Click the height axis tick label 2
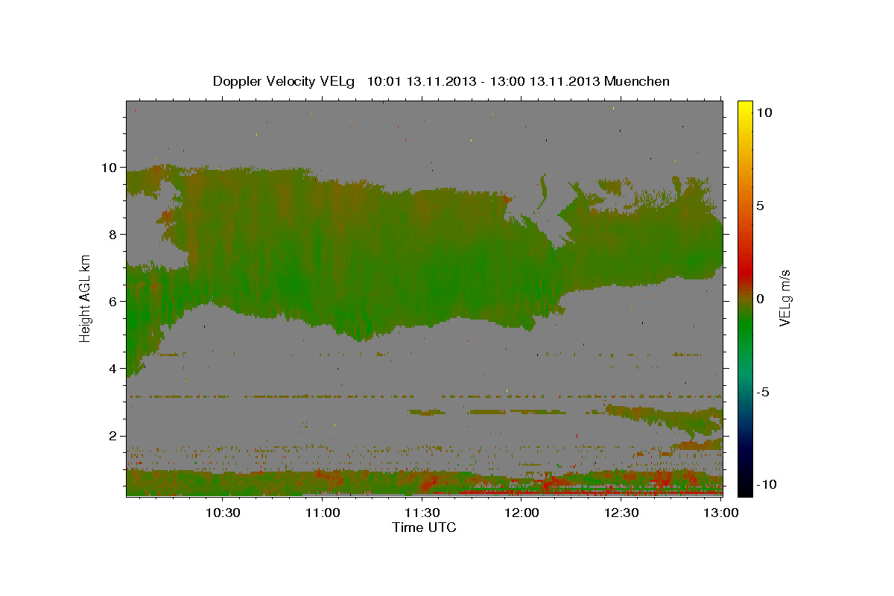The width and height of the screenshot is (894, 596). (x=114, y=436)
